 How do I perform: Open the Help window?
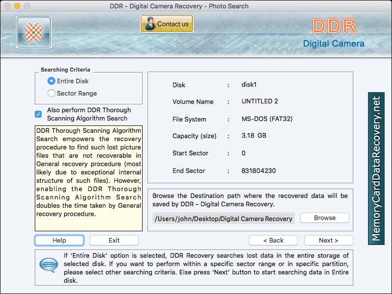click(x=59, y=240)
